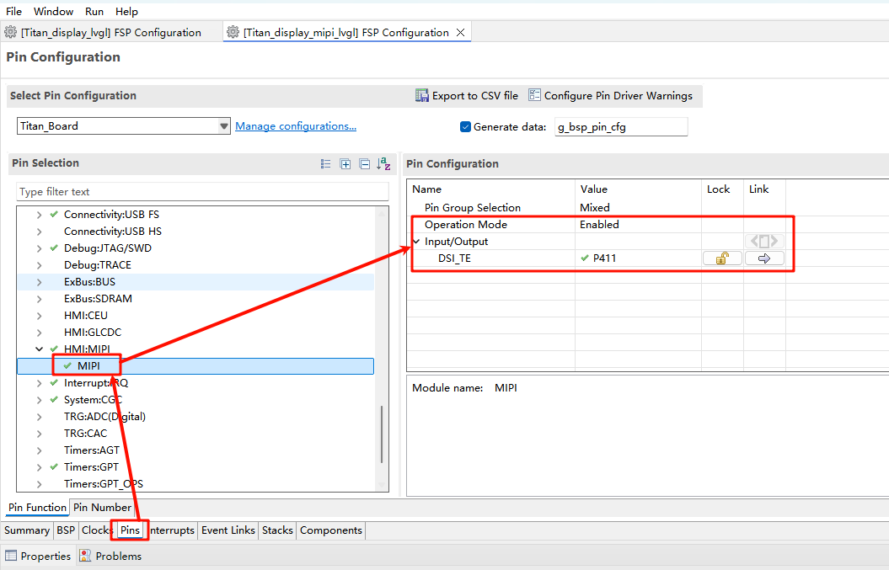Click the collapse all tree icon

point(364,164)
